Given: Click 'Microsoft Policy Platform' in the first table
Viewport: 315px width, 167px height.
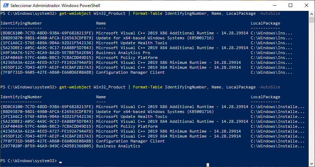Looking at the screenshot, I should pos(127,58).
